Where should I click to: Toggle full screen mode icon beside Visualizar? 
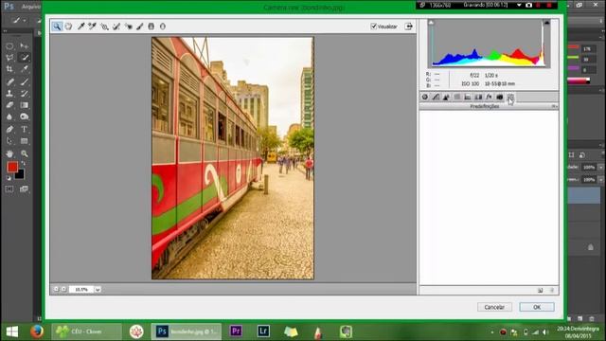coord(408,27)
